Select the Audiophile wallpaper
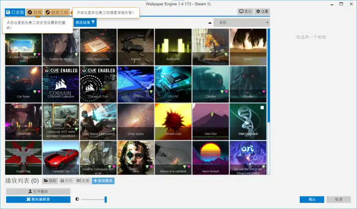The height and width of the screenshot is (209, 357). [173, 47]
